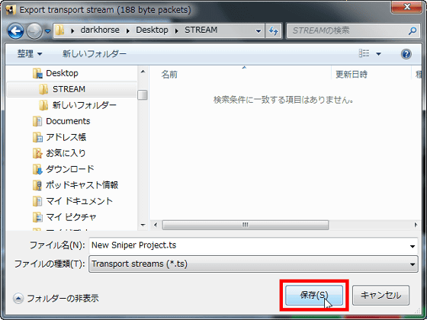Select darkhorse in the address path
The width and height of the screenshot is (427, 320).
[x=100, y=30]
